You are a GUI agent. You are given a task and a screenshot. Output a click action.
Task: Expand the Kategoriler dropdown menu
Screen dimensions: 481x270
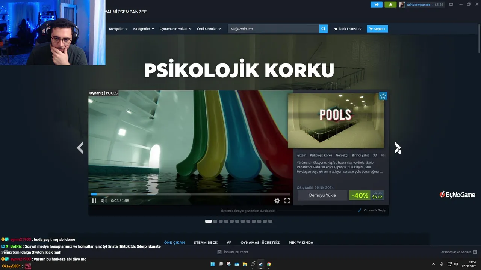(144, 29)
